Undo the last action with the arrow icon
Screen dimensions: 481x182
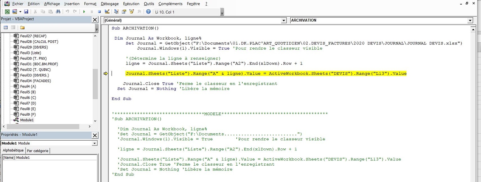(x=67, y=12)
